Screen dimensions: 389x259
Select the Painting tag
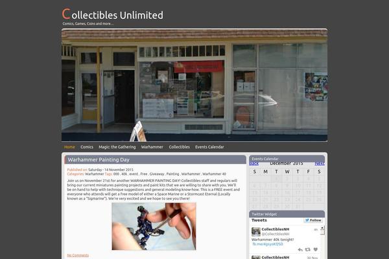coord(172,174)
